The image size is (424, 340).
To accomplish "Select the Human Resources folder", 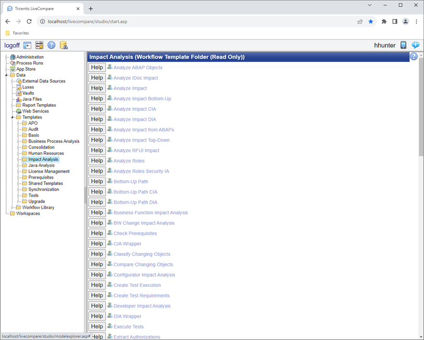I will (46, 153).
